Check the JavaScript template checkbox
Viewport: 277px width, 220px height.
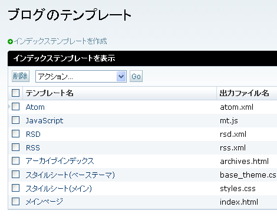[x=15, y=120]
